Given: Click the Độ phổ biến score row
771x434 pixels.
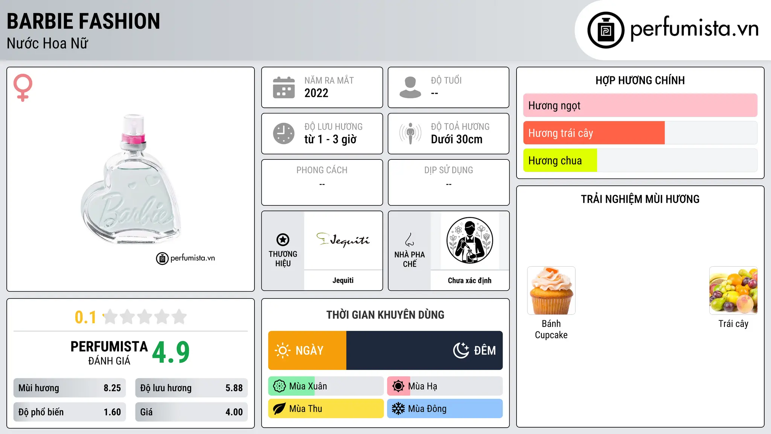Looking at the screenshot, I should coord(70,412).
